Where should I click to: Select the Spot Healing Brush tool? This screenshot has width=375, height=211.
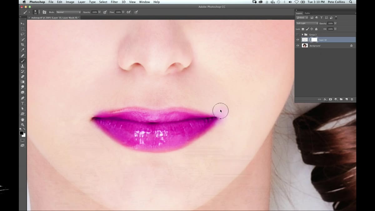(x=22, y=56)
